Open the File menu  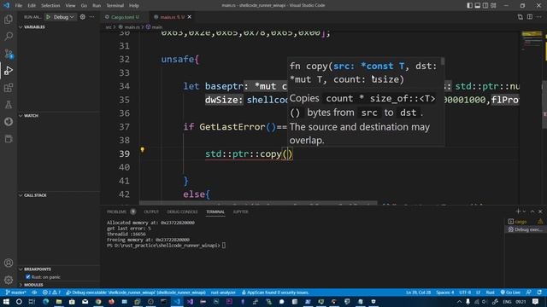(x=19, y=6)
